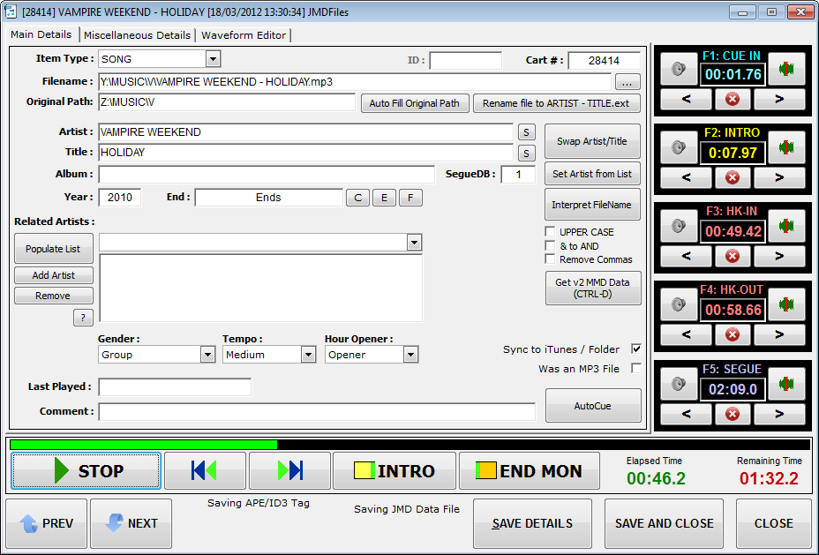
Task: Open the Gender dropdown
Action: tap(207, 355)
